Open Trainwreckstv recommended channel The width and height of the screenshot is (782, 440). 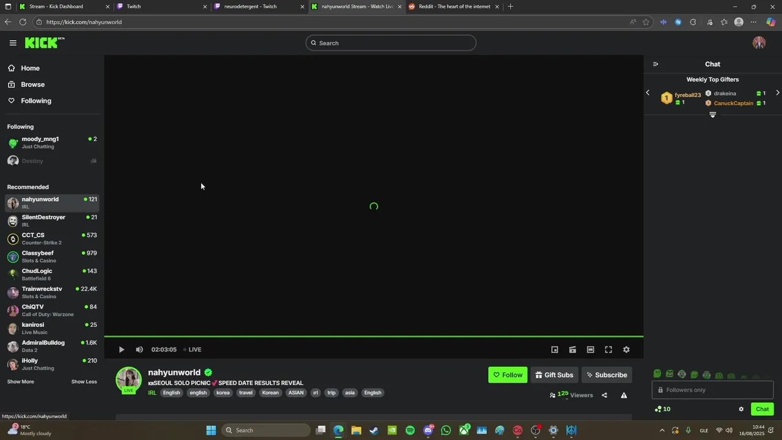pyautogui.click(x=52, y=292)
